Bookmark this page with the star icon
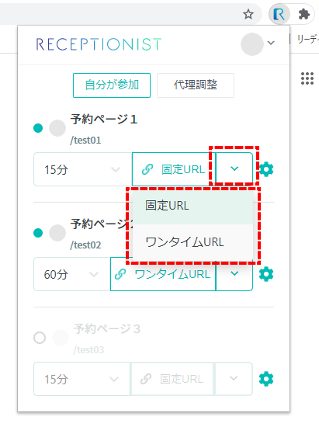319x434 pixels. [248, 14]
